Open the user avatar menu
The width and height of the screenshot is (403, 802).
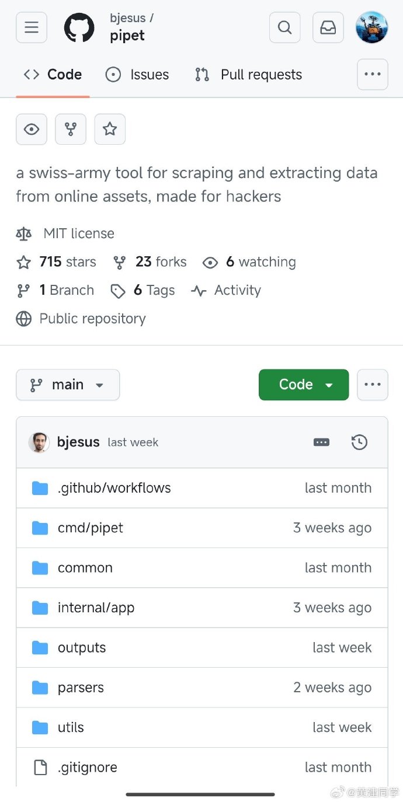tap(372, 27)
